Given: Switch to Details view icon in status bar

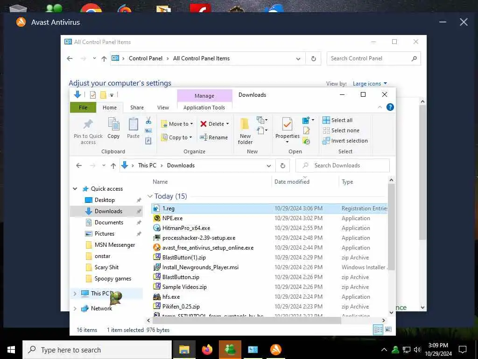Looking at the screenshot, I should [x=378, y=330].
